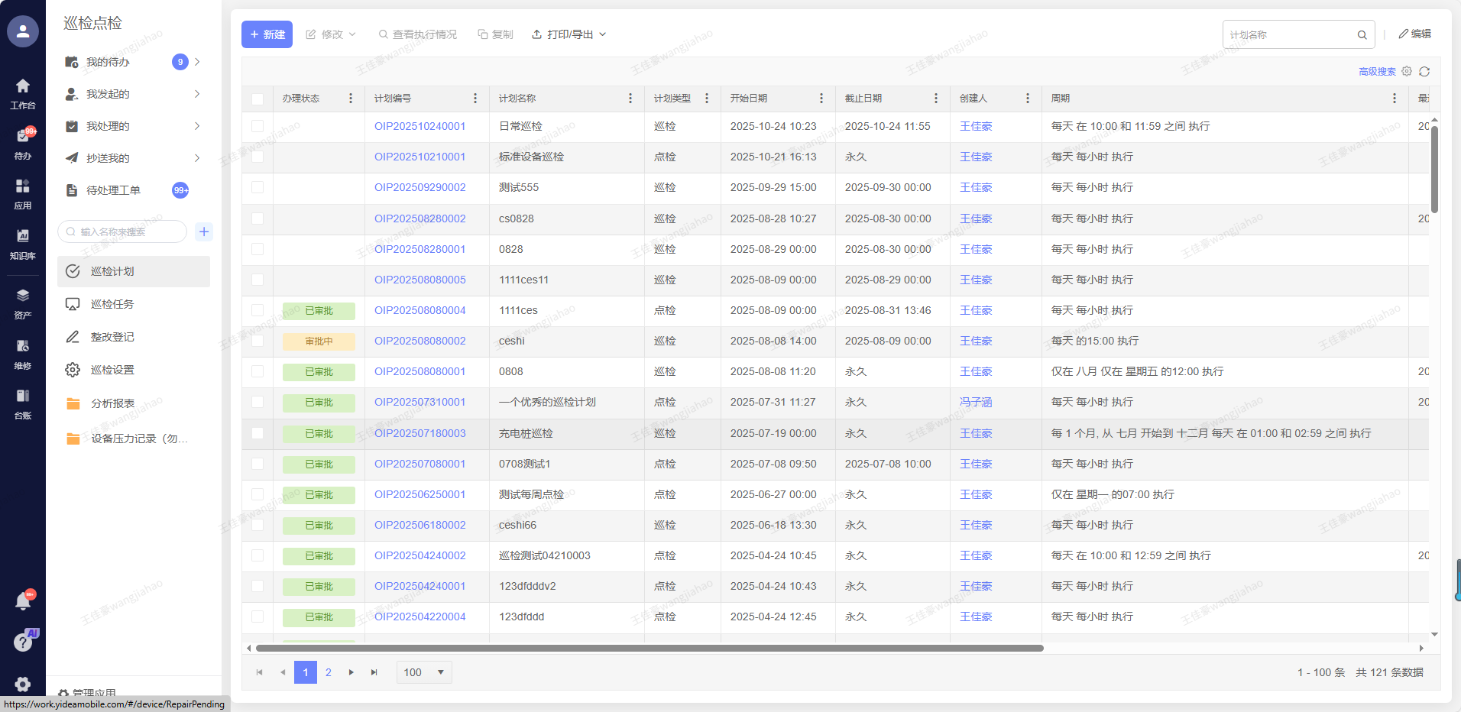Open plan link OIP202510240001
This screenshot has width=1461, height=712.
420,126
